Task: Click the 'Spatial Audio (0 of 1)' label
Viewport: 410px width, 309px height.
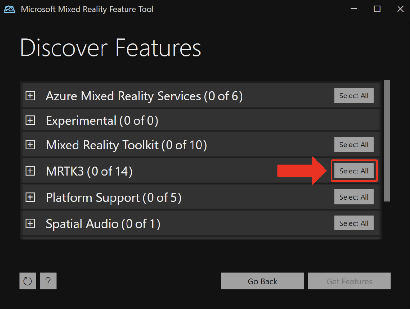Action: [x=103, y=224]
